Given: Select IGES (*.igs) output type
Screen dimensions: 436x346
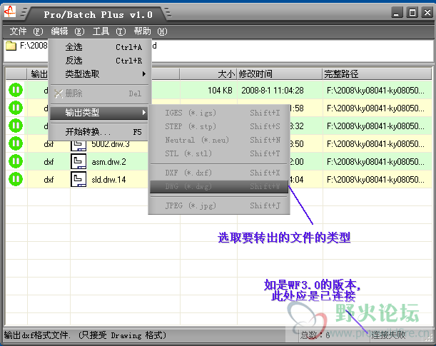Looking at the screenshot, I should pyautogui.click(x=219, y=113).
